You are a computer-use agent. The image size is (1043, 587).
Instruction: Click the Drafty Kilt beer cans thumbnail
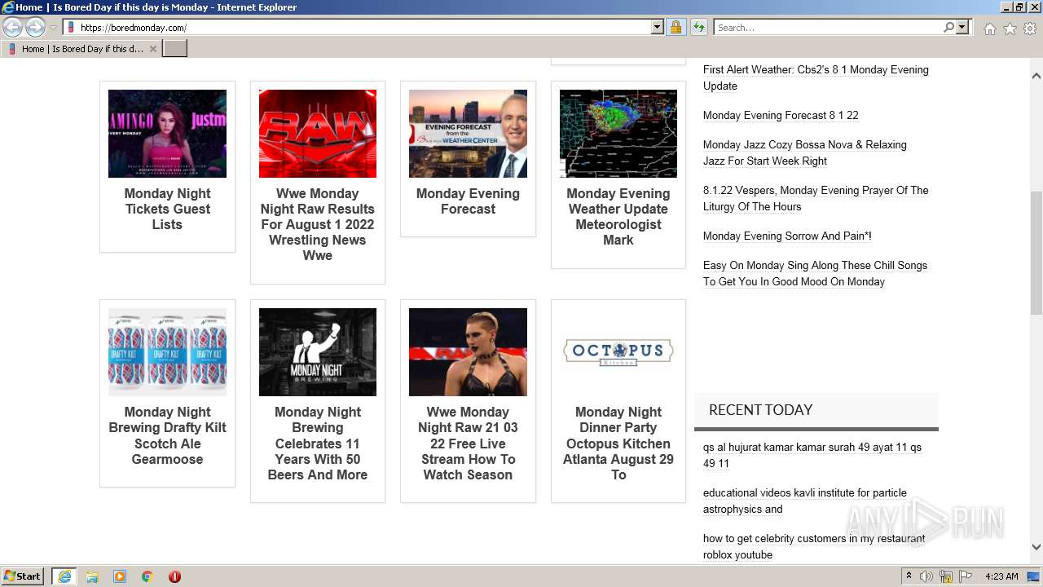pos(167,352)
